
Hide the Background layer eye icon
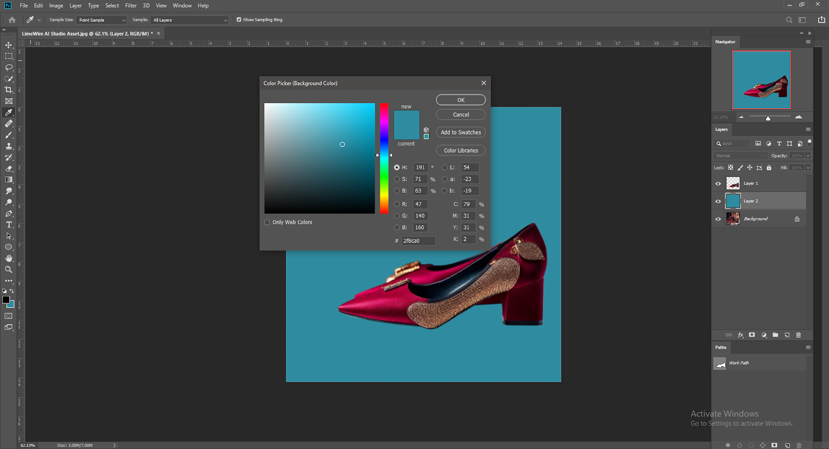point(718,219)
